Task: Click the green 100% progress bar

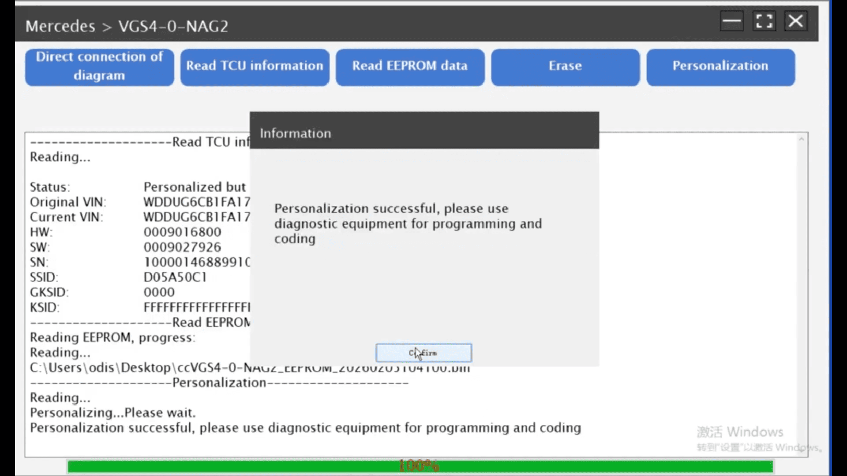Action: click(x=419, y=465)
